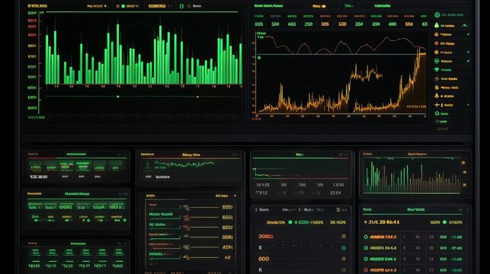This screenshot has width=490, height=274.
Task: Click the 250 value above the line chart
Action: 309,24
